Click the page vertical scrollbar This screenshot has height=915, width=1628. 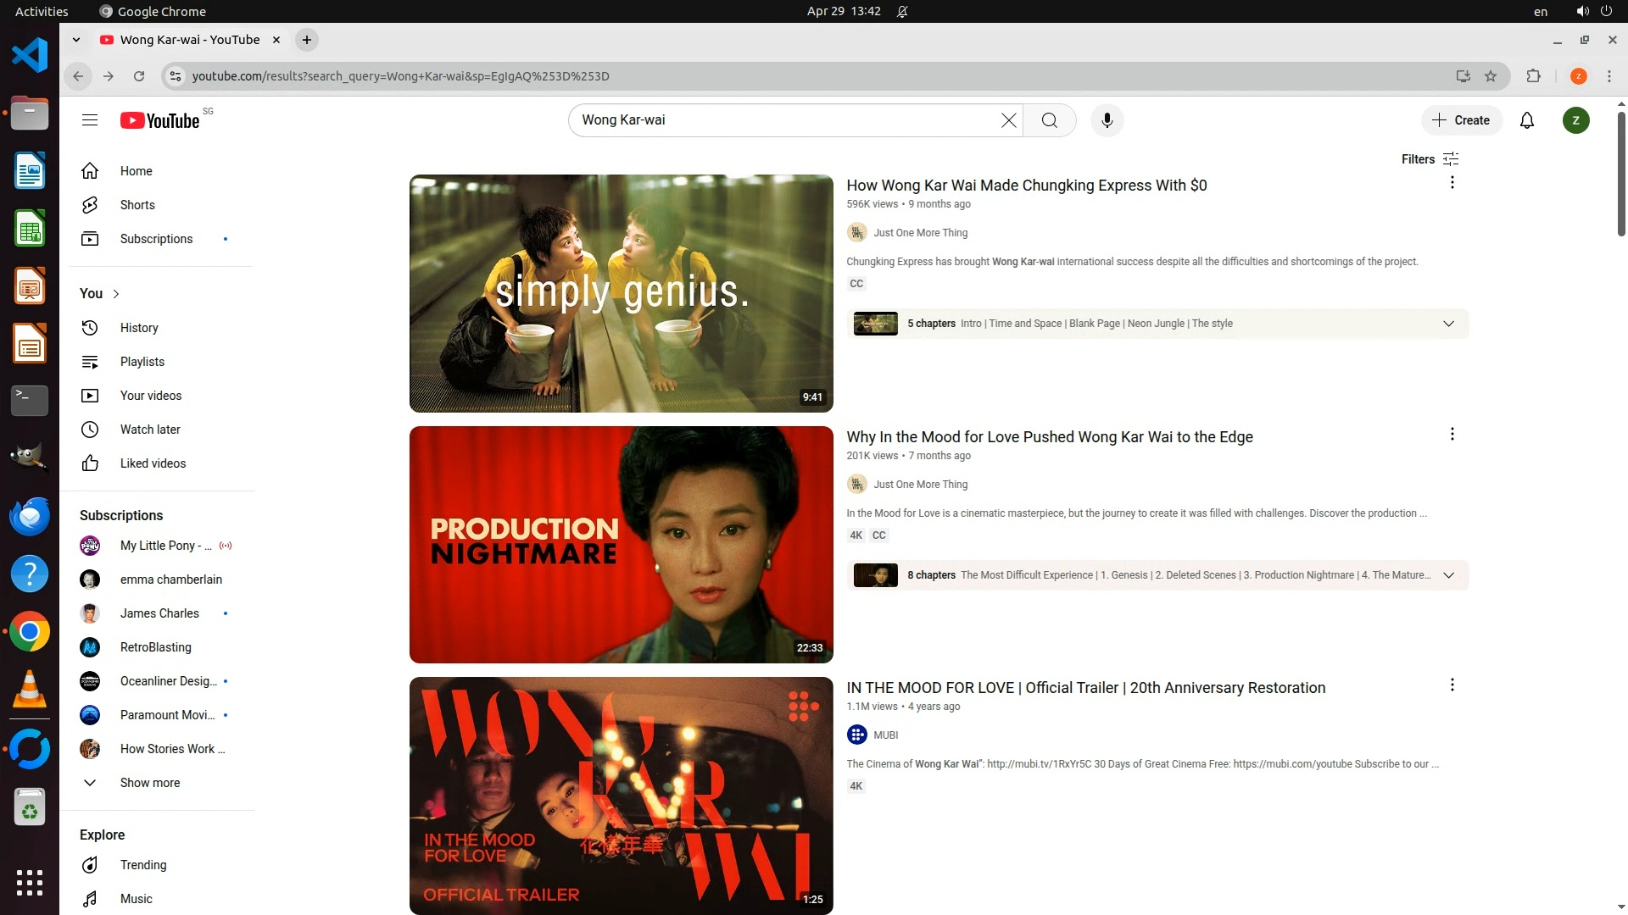(1620, 174)
